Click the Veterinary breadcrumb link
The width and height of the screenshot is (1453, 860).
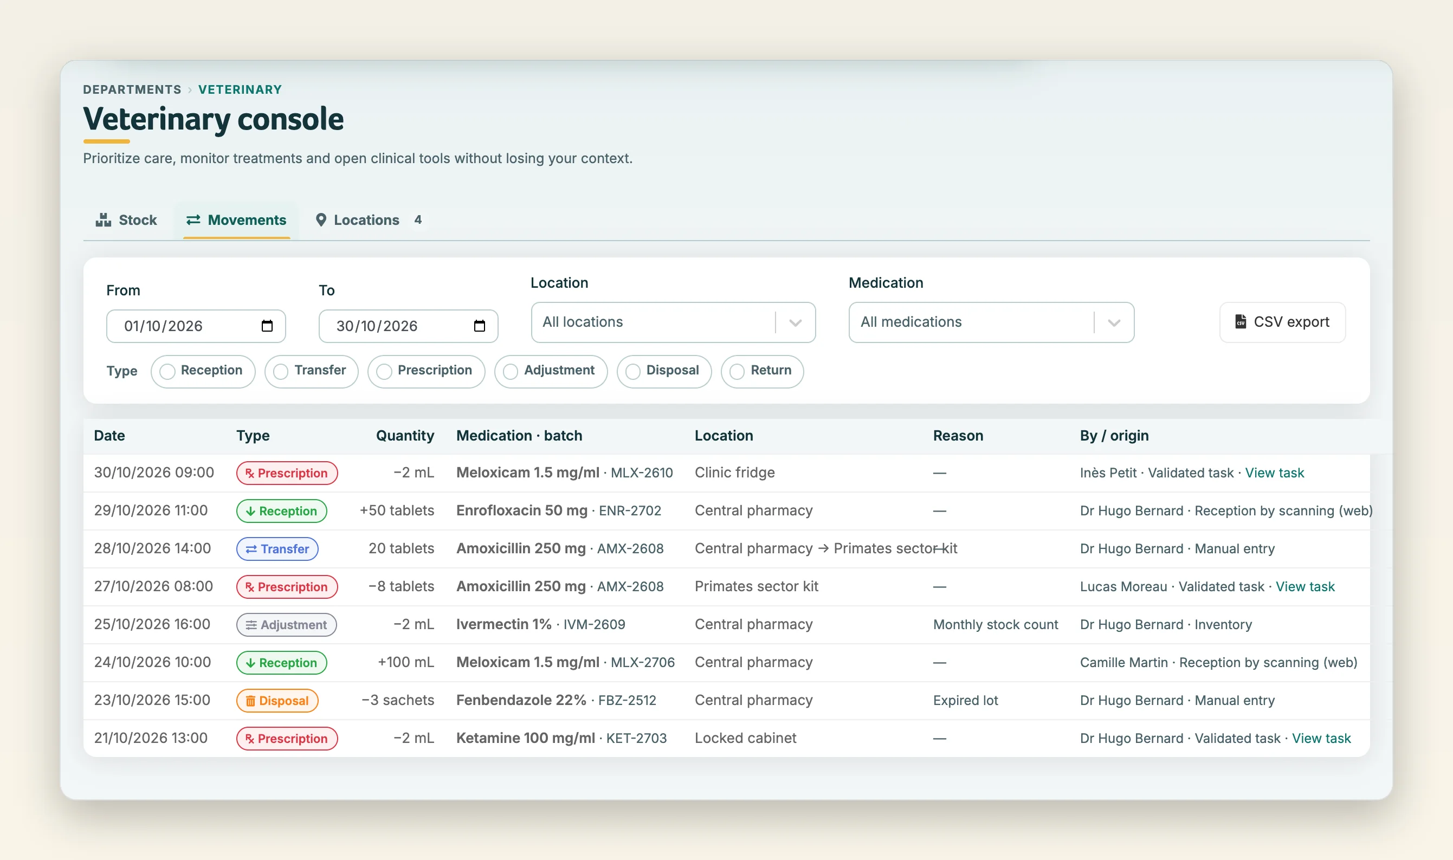(240, 89)
